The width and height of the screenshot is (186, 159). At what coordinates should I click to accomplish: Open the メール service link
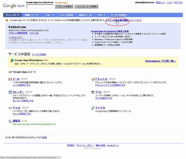point(16,79)
